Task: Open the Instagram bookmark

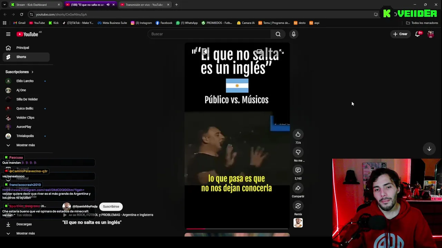Action: (x=141, y=23)
